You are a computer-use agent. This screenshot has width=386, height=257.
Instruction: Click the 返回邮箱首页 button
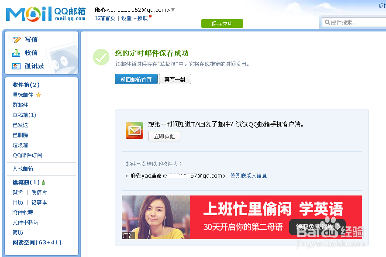(x=136, y=79)
